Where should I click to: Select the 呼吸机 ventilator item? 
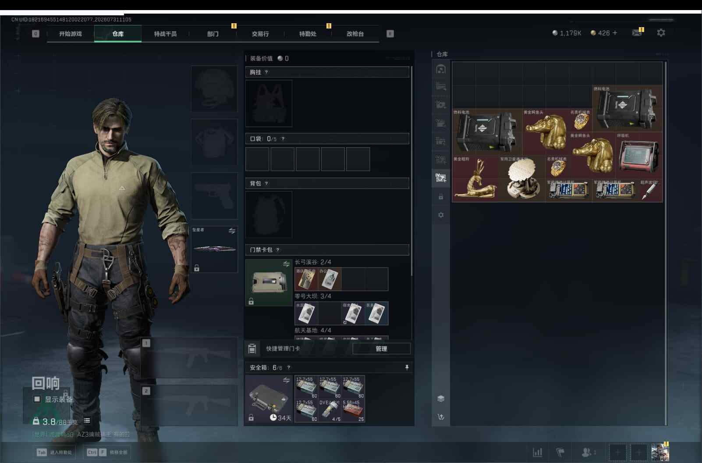click(x=639, y=155)
